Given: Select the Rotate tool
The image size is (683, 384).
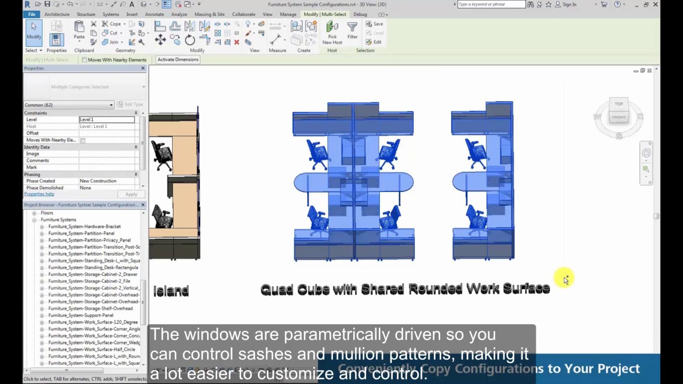Looking at the screenshot, I should point(190,39).
